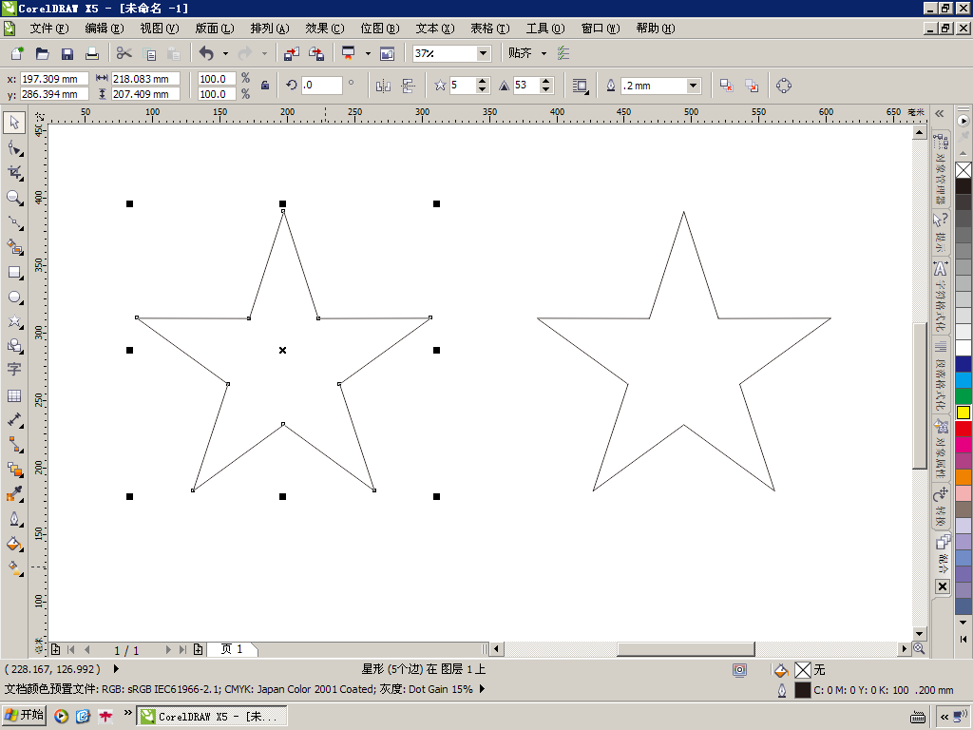Click the x position field 197.309 mm
The height and width of the screenshot is (730, 973).
coord(54,79)
